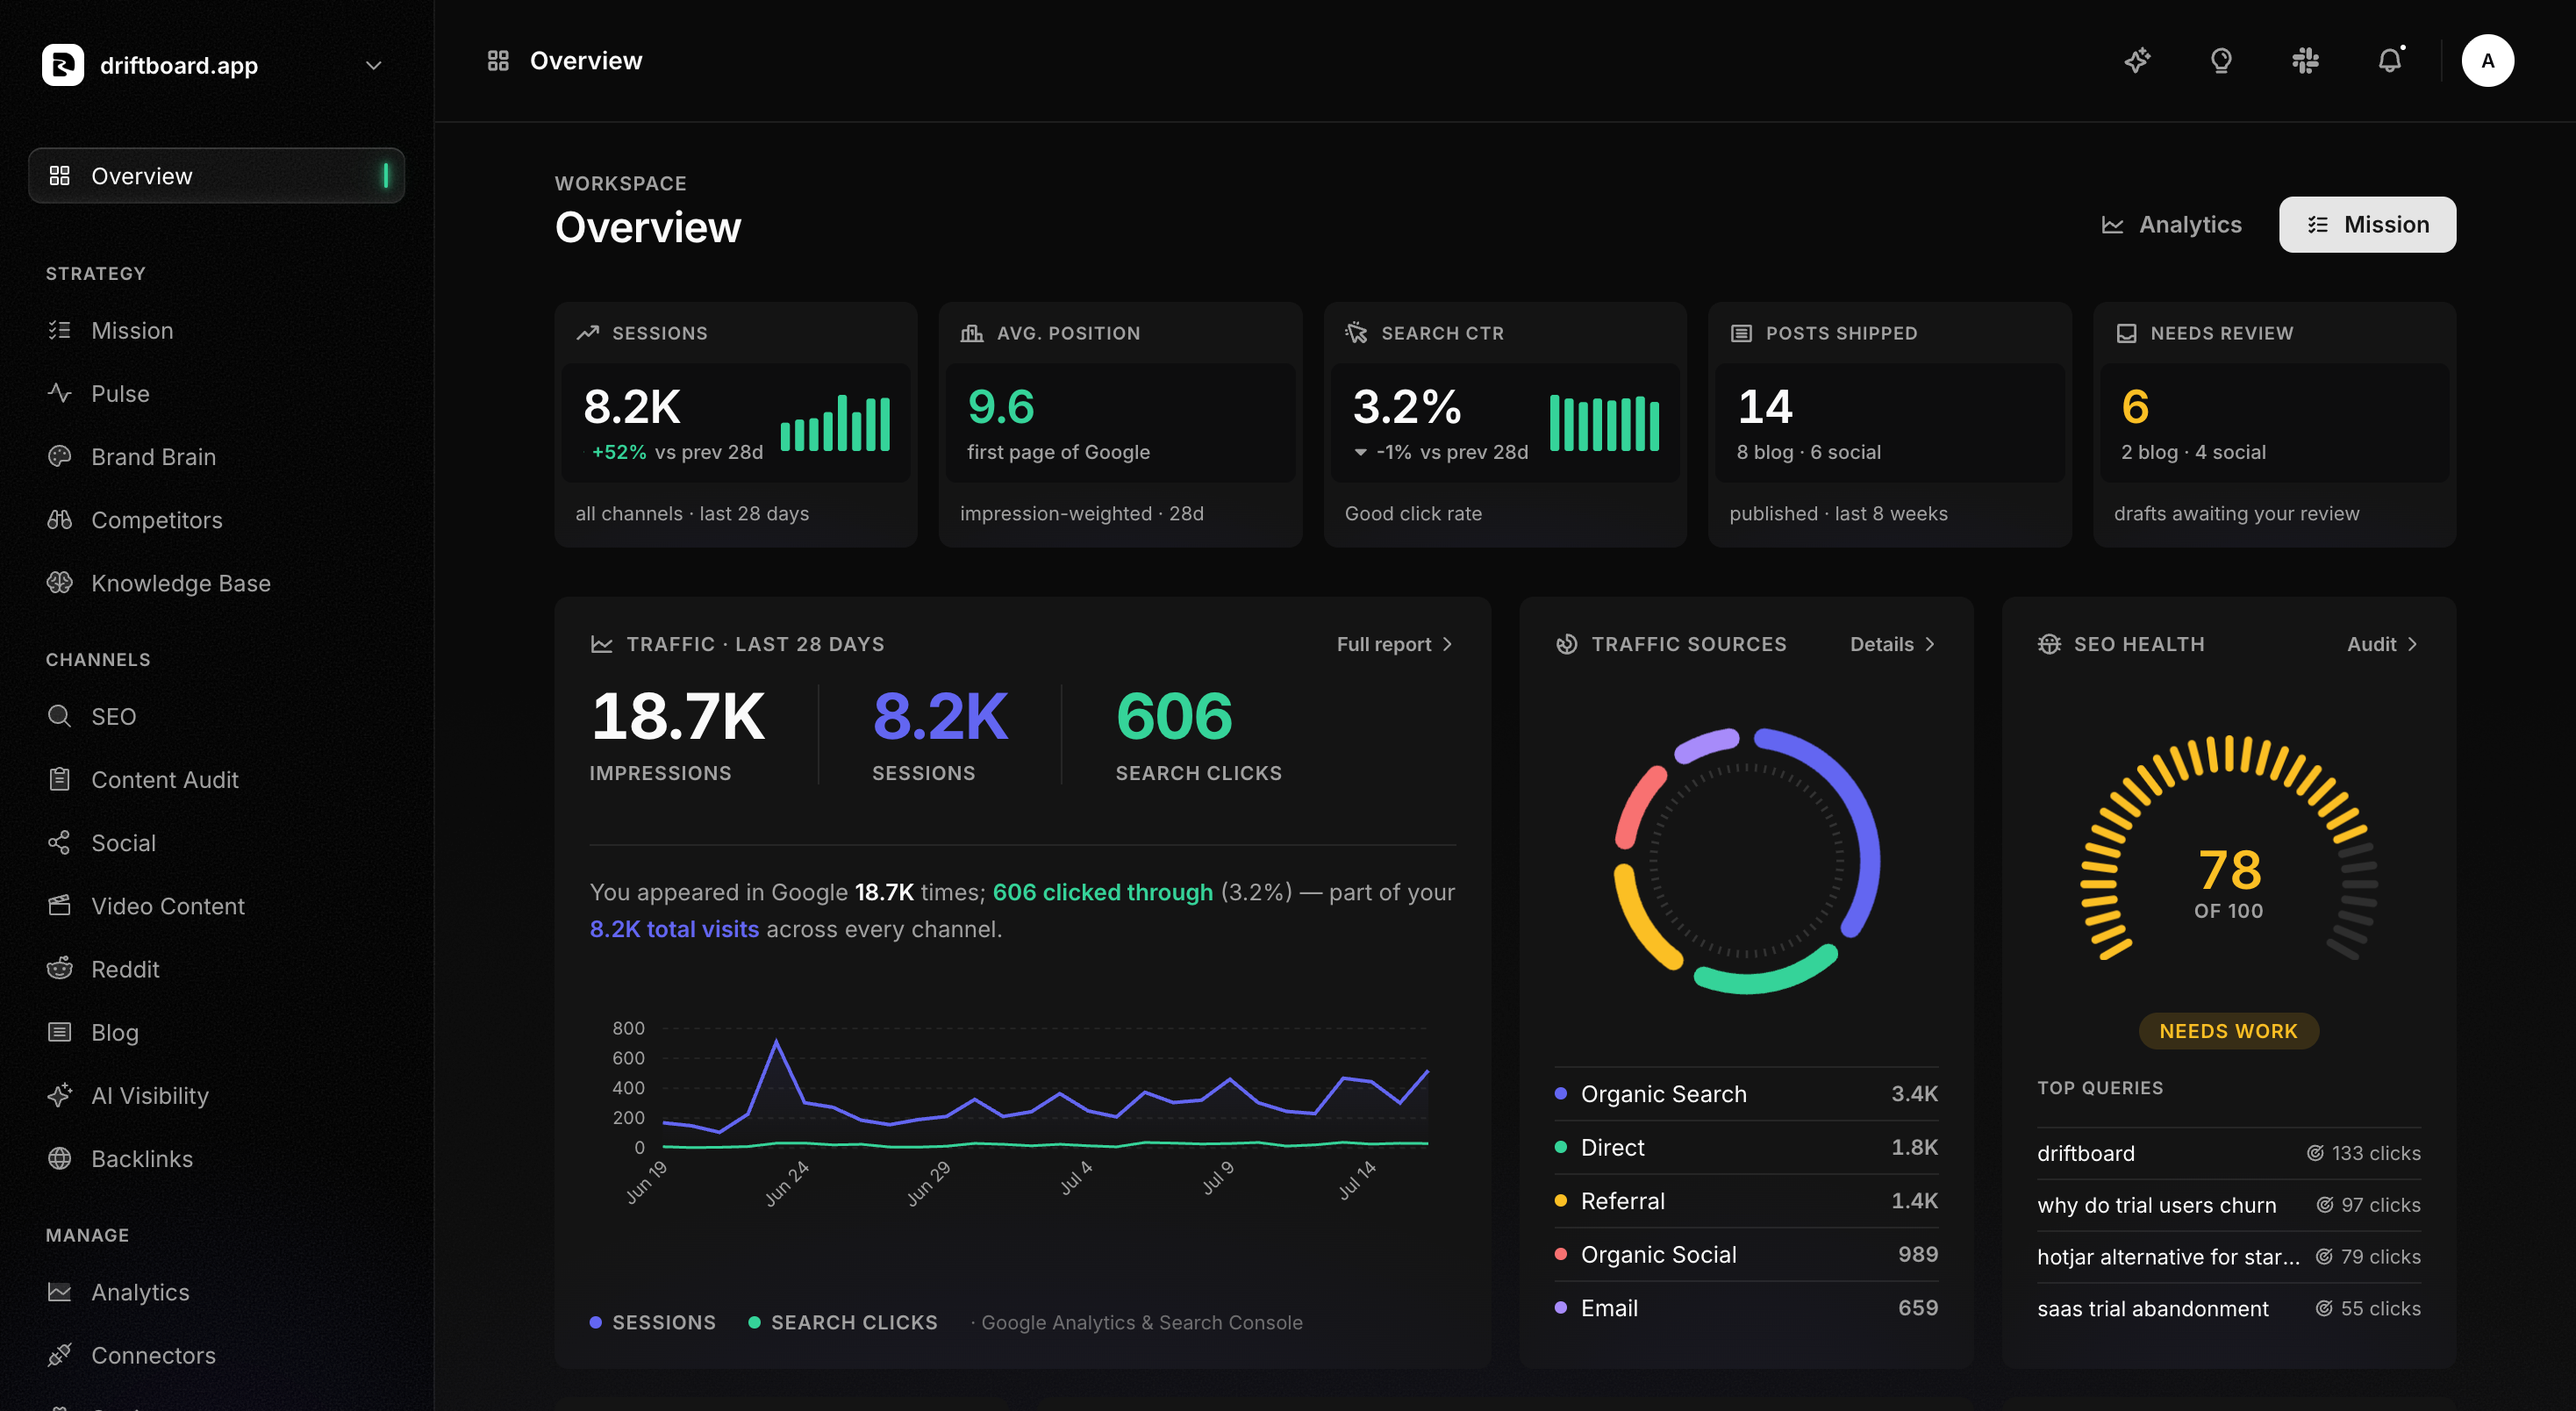Open the lightbulb ideas icon

(x=2221, y=61)
